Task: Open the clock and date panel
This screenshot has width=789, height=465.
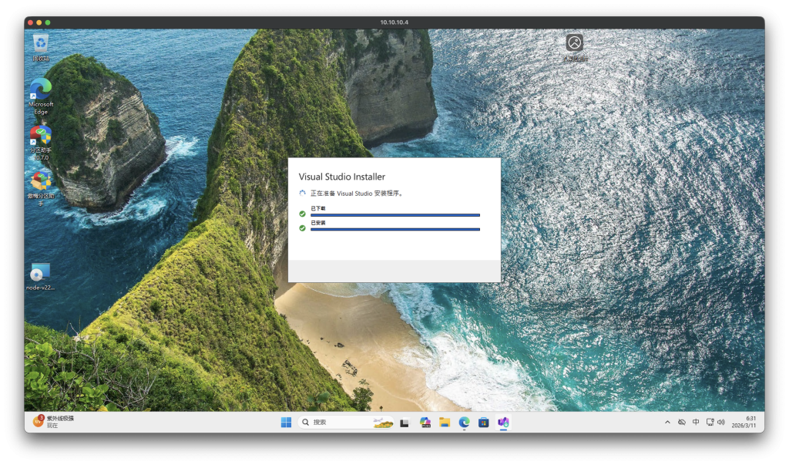Action: [x=750, y=423]
